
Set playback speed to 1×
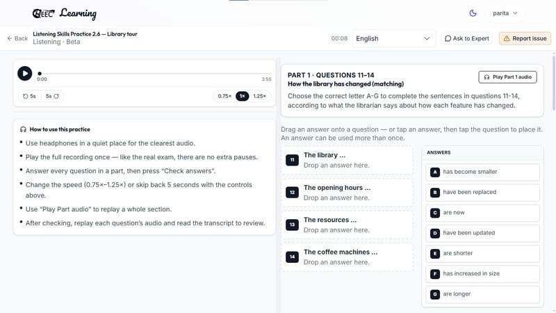(x=242, y=96)
